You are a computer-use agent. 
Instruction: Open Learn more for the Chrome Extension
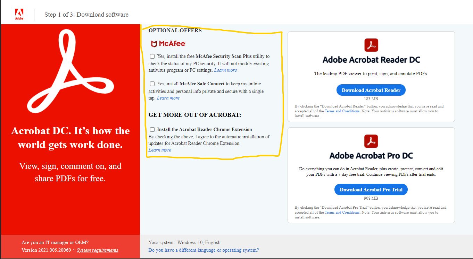[x=160, y=150]
